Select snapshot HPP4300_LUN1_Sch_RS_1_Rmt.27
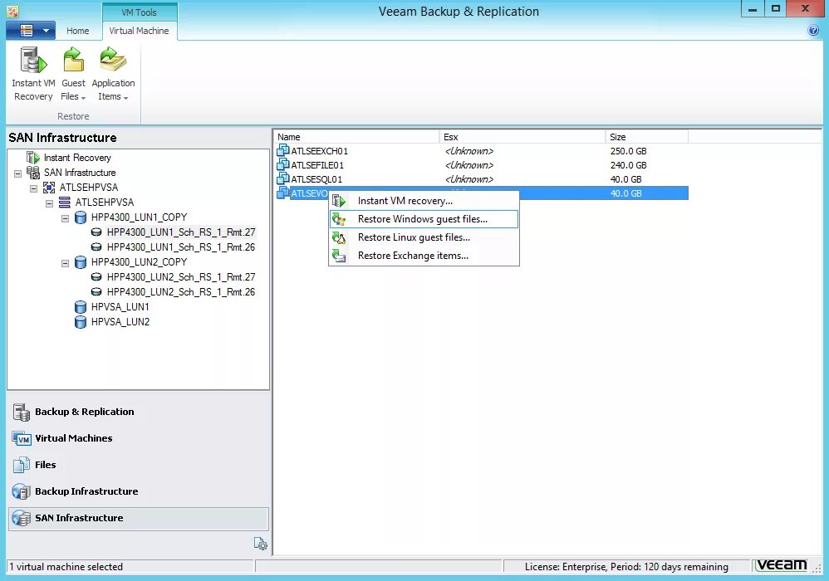Image resolution: width=829 pixels, height=581 pixels. click(x=181, y=232)
